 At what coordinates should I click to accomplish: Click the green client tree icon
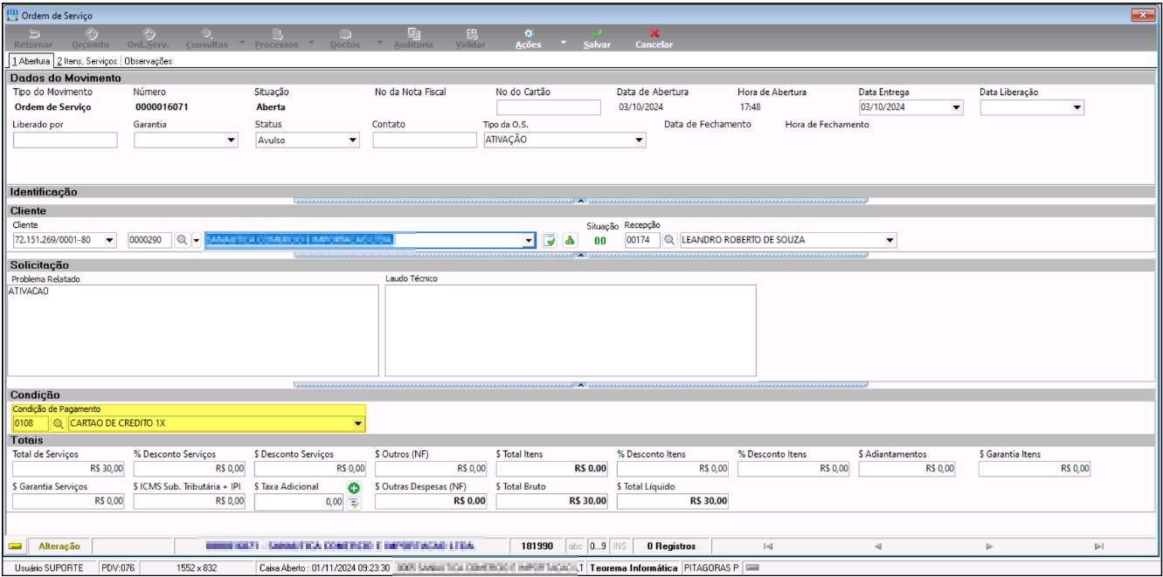pos(568,240)
